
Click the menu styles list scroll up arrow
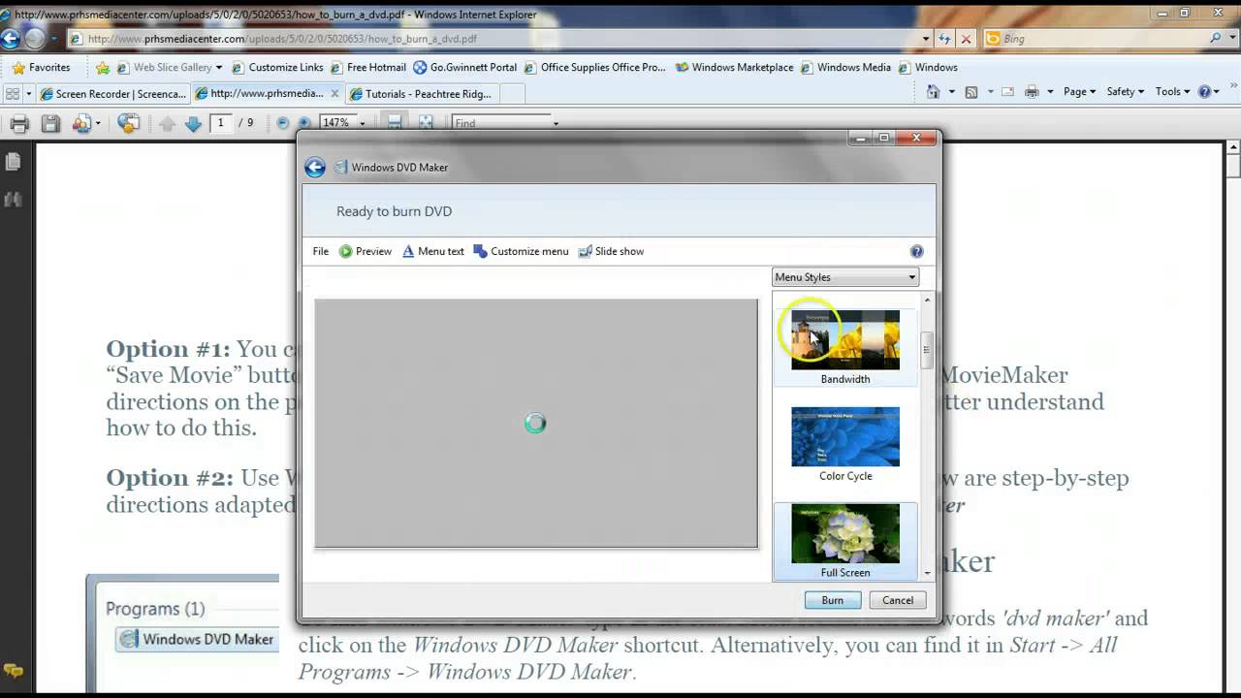tap(927, 301)
